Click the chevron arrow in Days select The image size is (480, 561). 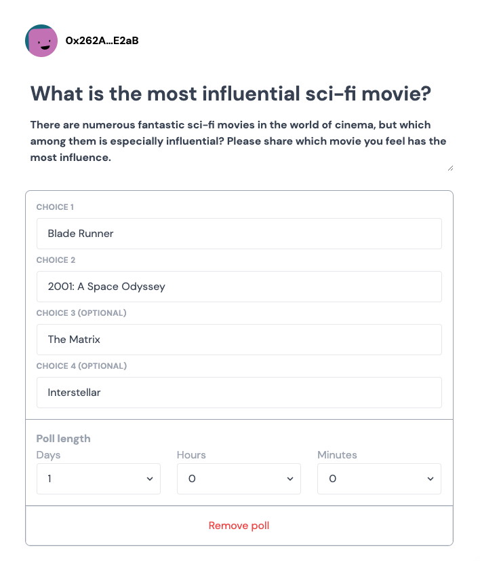click(150, 479)
